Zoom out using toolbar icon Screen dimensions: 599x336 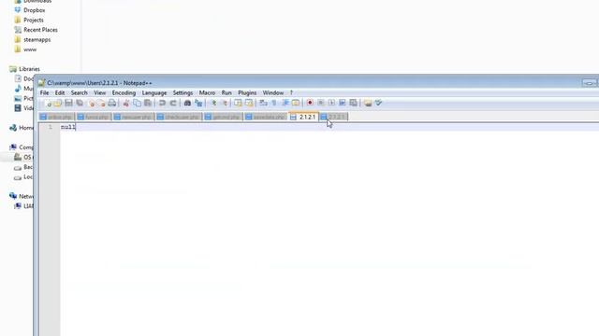(x=224, y=103)
